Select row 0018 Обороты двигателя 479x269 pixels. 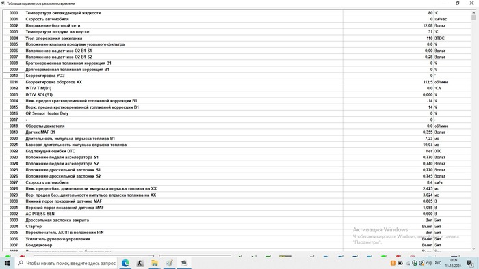coord(237,126)
